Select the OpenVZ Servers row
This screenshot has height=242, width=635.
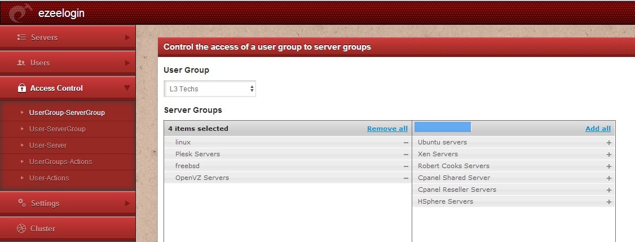288,178
